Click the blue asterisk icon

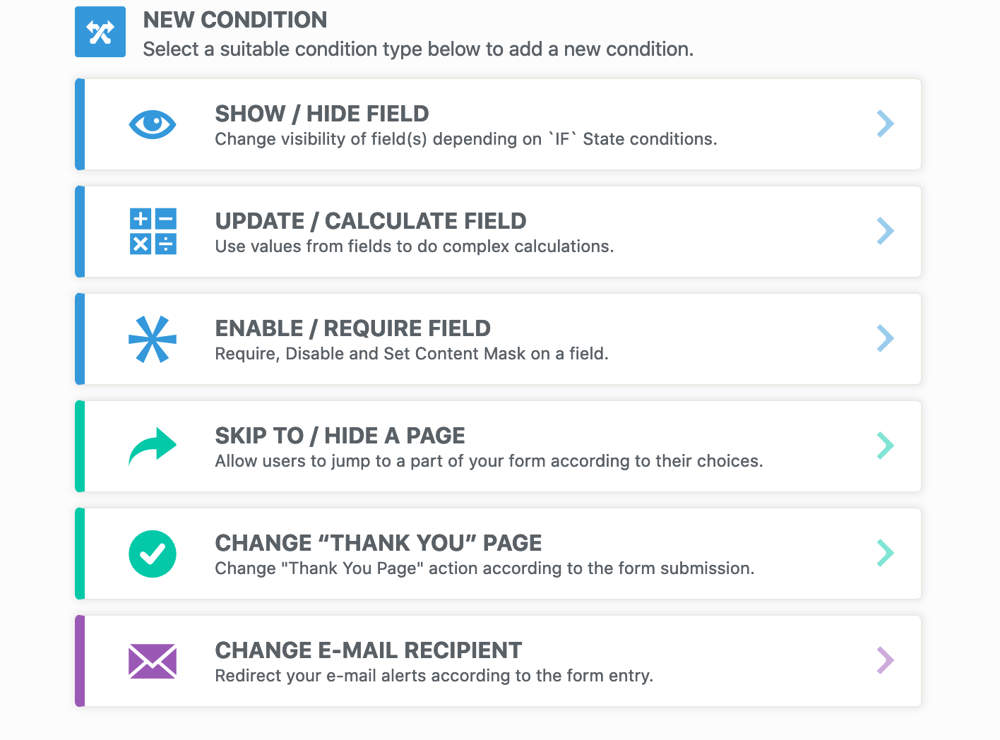tap(153, 339)
